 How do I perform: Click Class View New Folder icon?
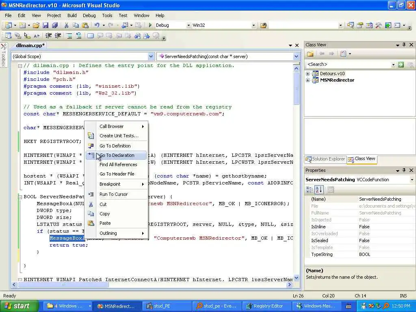(310, 54)
